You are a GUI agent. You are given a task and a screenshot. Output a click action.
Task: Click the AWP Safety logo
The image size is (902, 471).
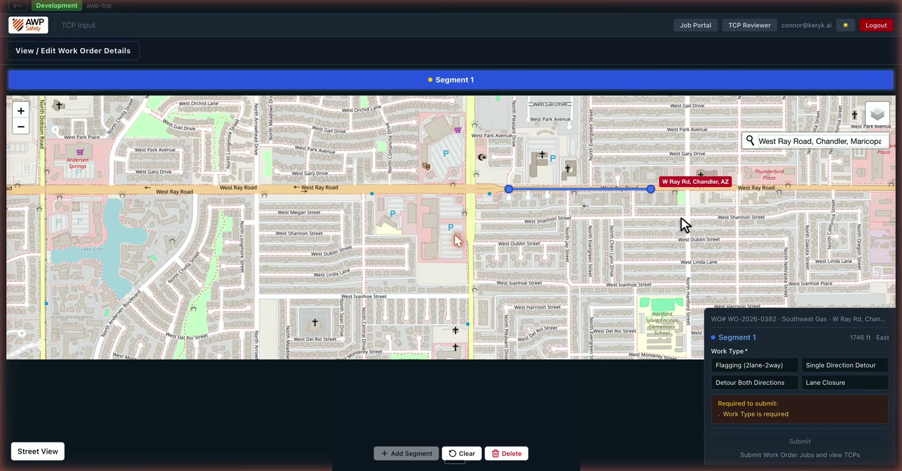[x=28, y=25]
